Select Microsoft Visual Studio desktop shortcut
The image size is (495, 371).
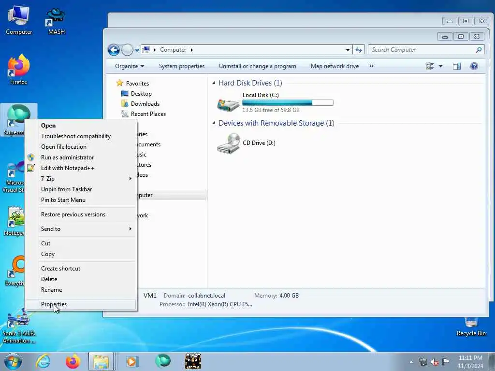click(13, 177)
